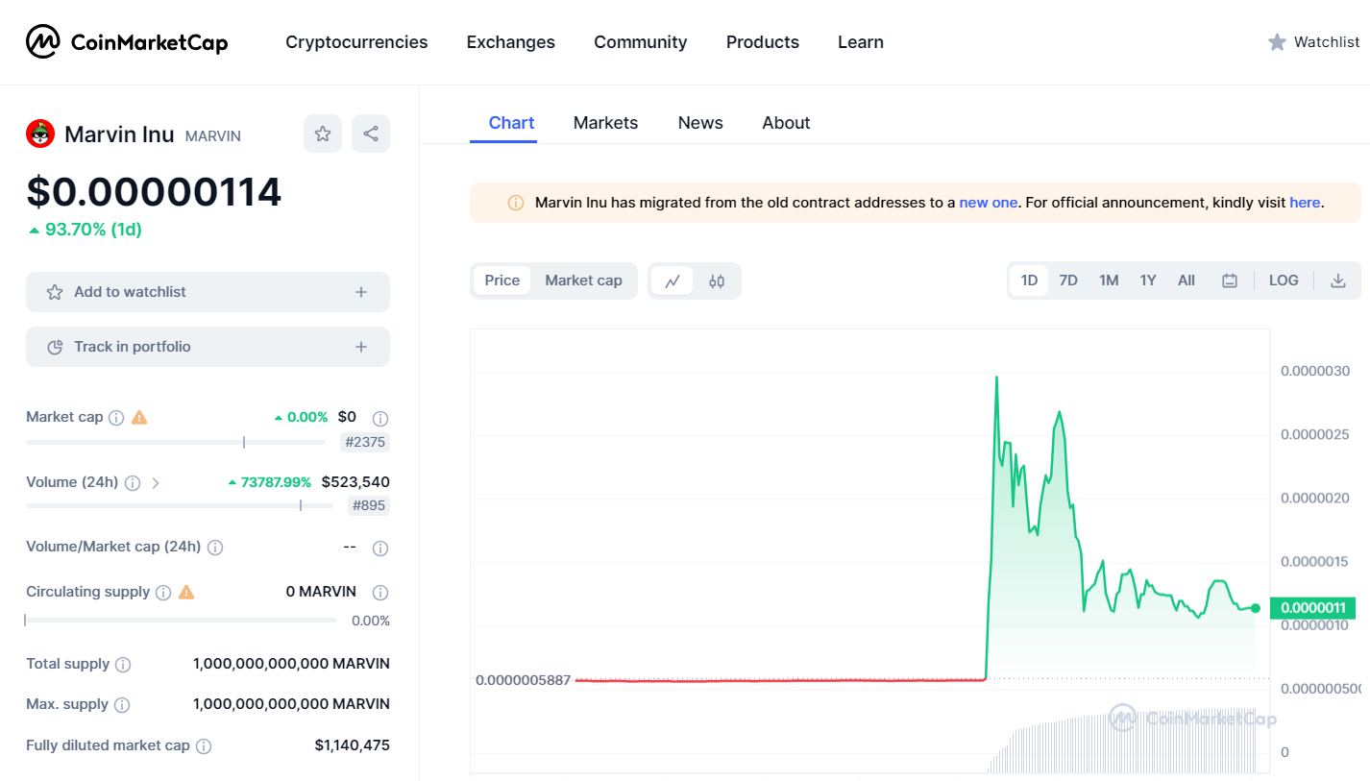The image size is (1370, 781).
Task: Click the Circulating supply progress bar
Action: (181, 621)
